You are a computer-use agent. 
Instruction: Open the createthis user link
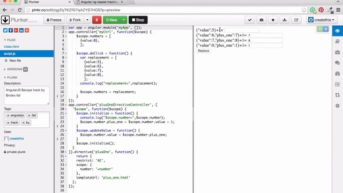coord(17,139)
